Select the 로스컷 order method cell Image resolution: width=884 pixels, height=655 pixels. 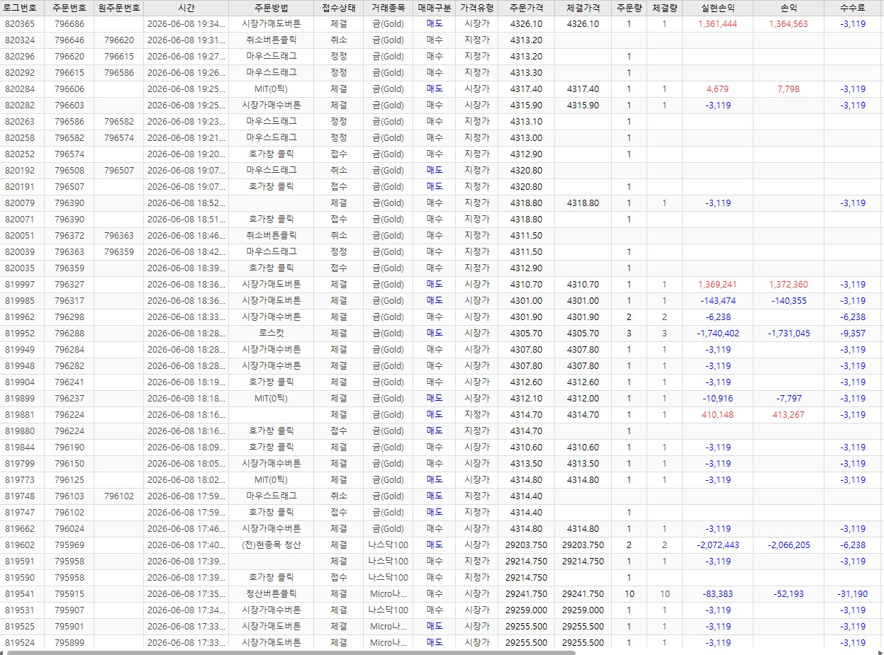271,333
